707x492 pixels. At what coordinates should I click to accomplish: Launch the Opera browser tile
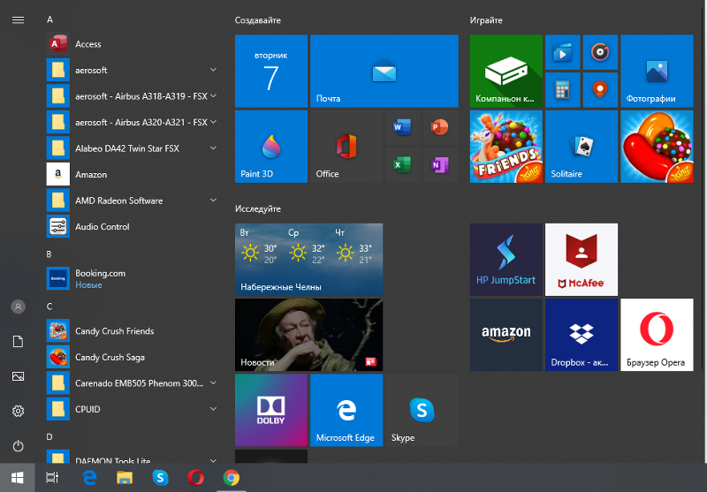click(x=656, y=334)
